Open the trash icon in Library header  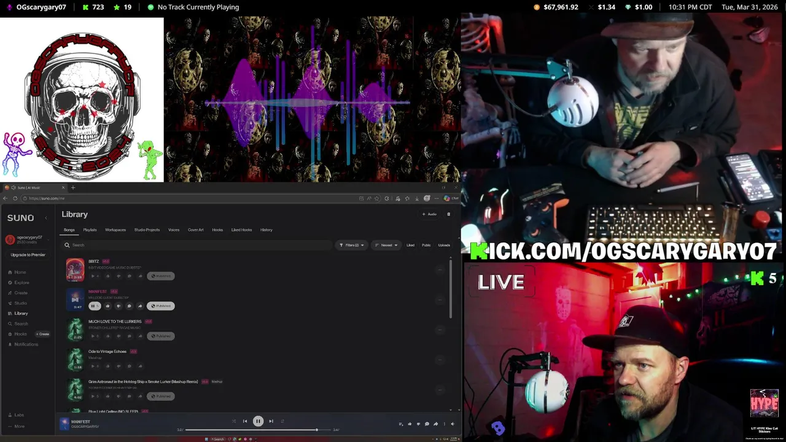(x=448, y=214)
